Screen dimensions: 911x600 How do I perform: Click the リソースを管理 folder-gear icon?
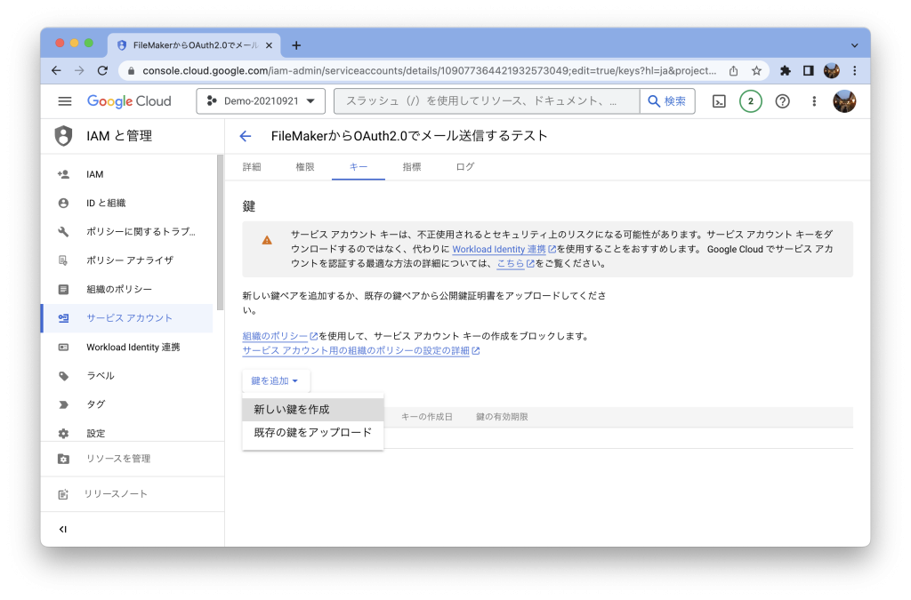[63, 459]
